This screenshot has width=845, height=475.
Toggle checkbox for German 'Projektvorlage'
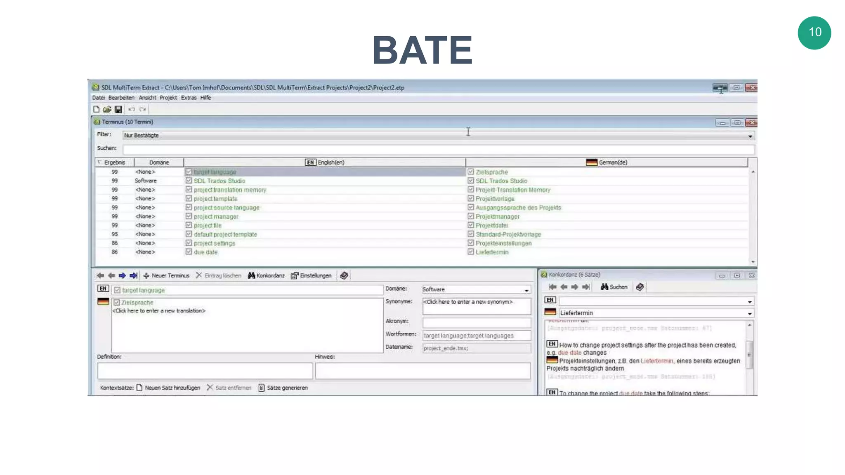pos(471,198)
